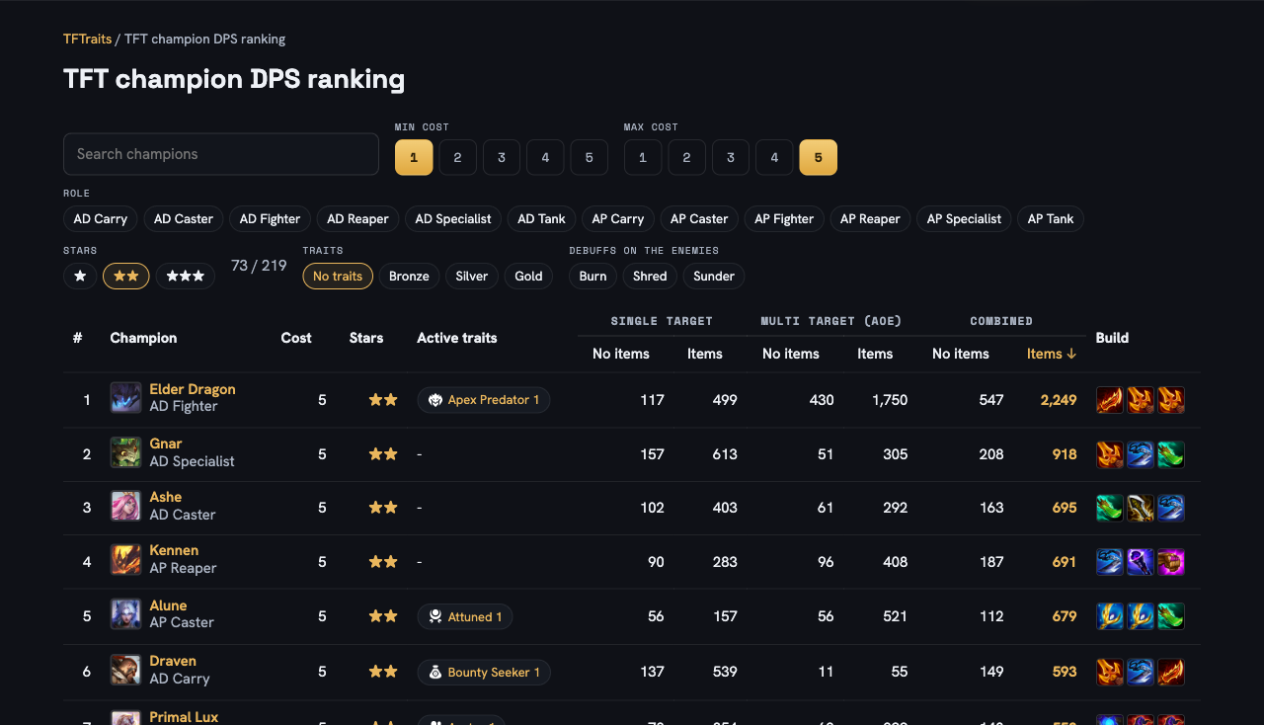
Task: Select the Silver traits option
Action: (x=472, y=277)
